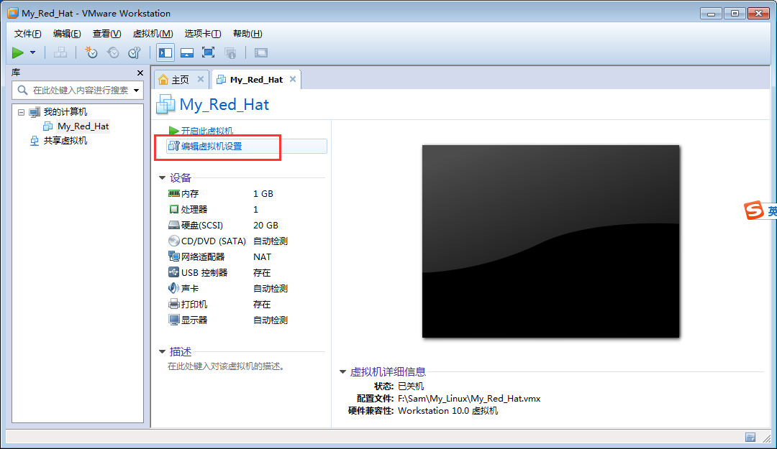The width and height of the screenshot is (777, 449).
Task: Click the description text field placeholder
Action: point(225,366)
